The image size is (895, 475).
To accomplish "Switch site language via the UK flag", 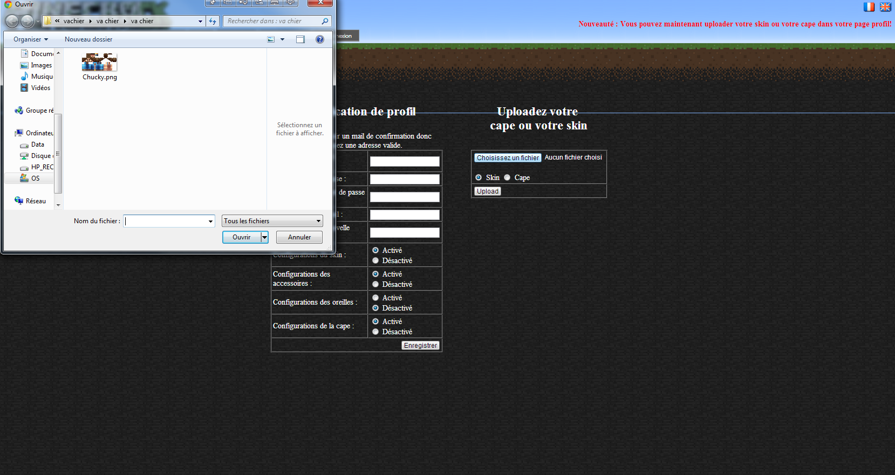I will (885, 7).
